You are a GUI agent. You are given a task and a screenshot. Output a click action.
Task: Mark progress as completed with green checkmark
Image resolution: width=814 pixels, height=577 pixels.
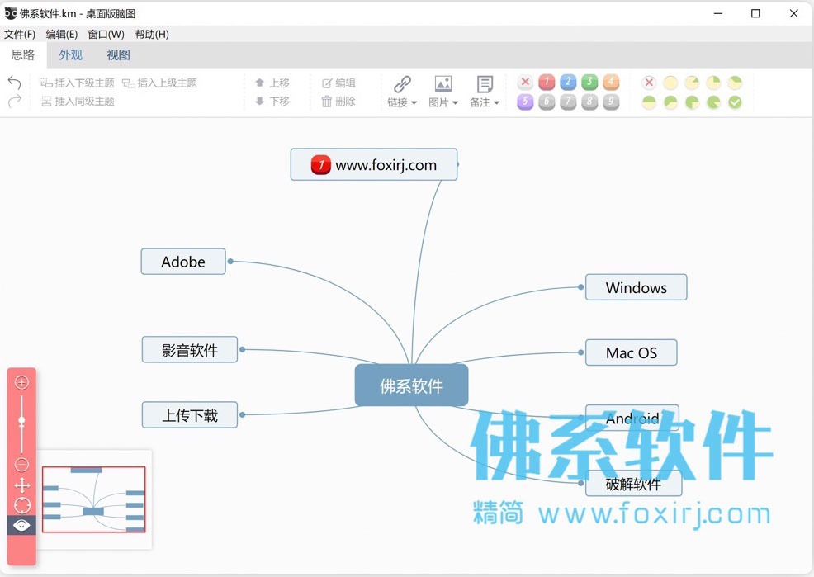point(735,102)
